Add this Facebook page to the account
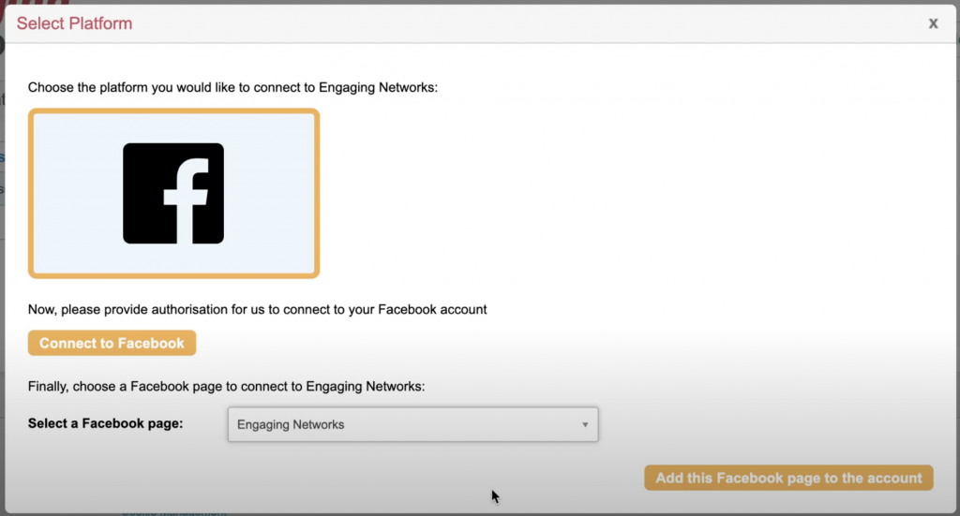This screenshot has height=516, width=960. 788,478
